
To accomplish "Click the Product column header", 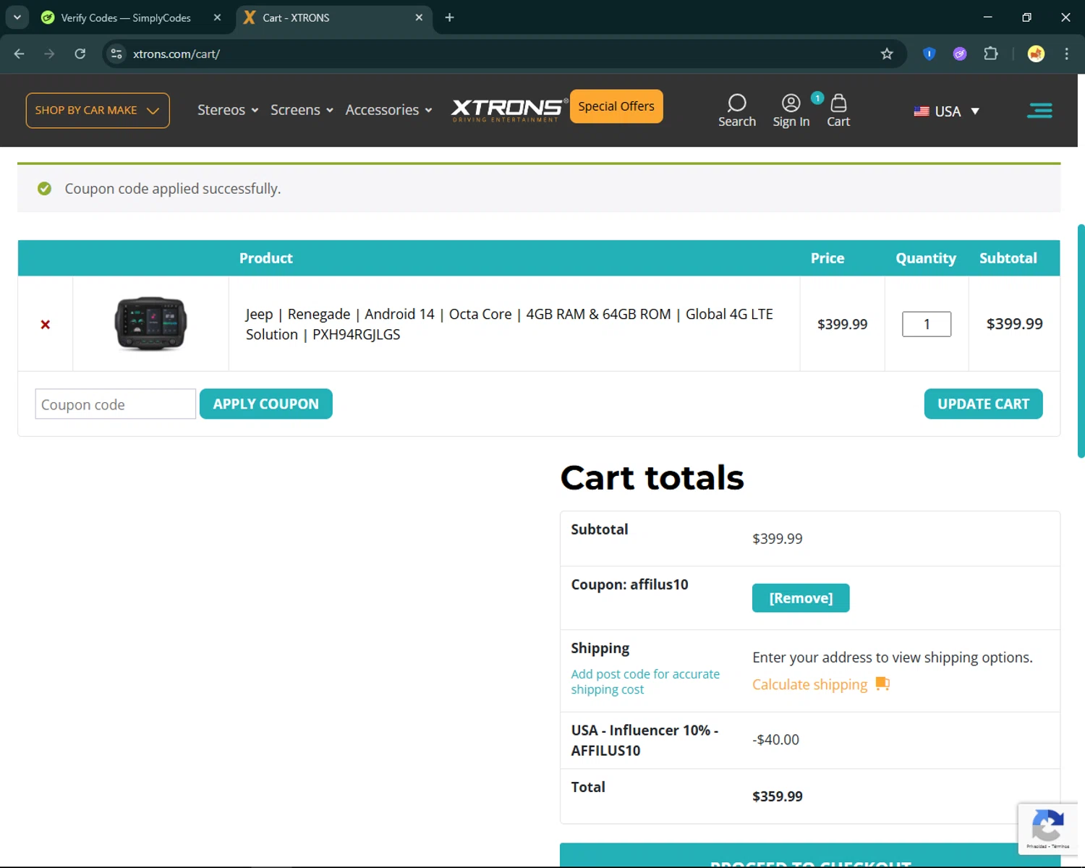I will click(x=266, y=258).
